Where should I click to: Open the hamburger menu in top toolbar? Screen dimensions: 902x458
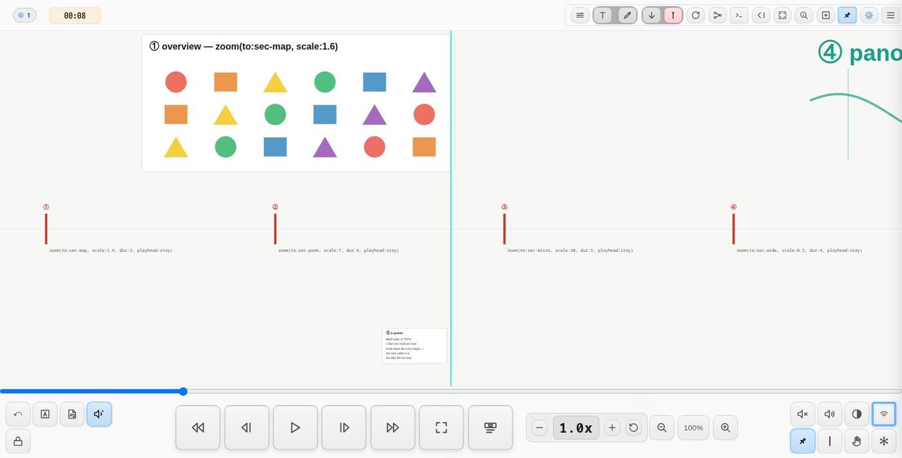click(x=891, y=15)
